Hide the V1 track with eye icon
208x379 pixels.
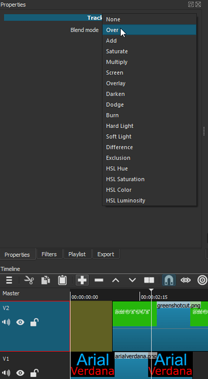coord(20,372)
